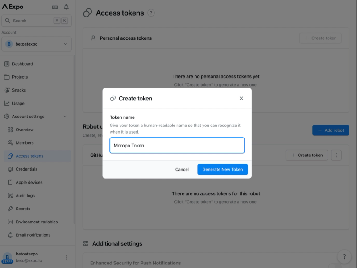The width and height of the screenshot is (357, 268).
Task: Click the Credentials badge icon in the sidebar
Action: click(9, 169)
